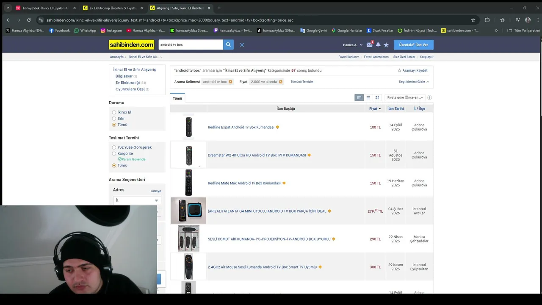
Task: Select 'Yüz Yüze Görüşerek' delivery radio
Action: 114,147
